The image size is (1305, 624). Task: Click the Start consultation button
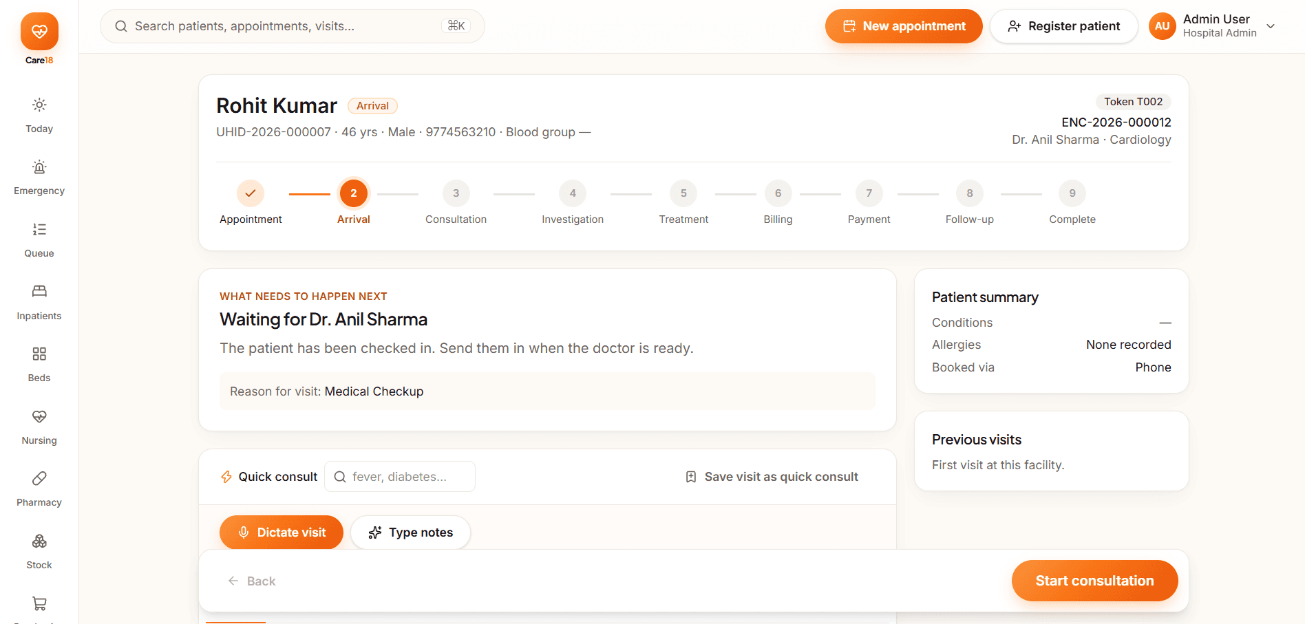[1094, 581]
